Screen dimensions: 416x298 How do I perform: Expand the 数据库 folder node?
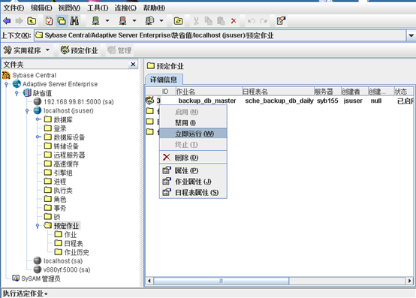pos(38,119)
